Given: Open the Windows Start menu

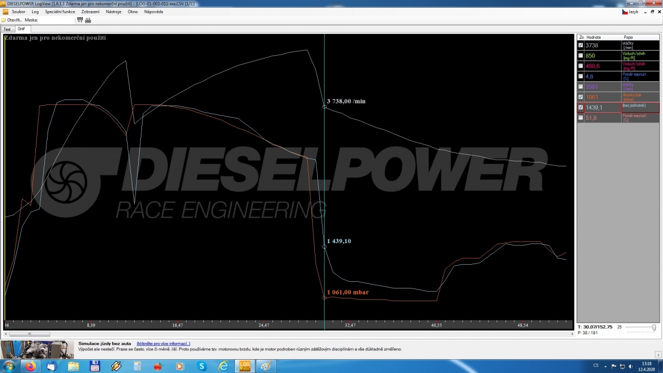Looking at the screenshot, I should (10, 366).
